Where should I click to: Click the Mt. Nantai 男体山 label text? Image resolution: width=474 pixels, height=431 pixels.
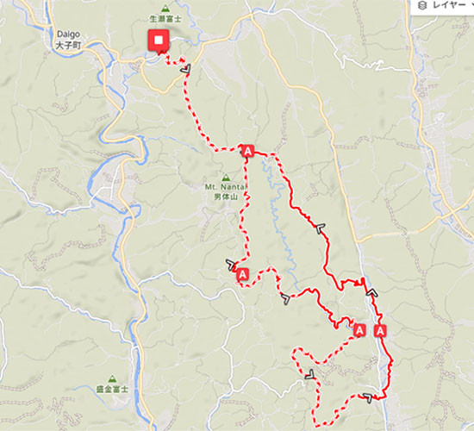[226, 191]
